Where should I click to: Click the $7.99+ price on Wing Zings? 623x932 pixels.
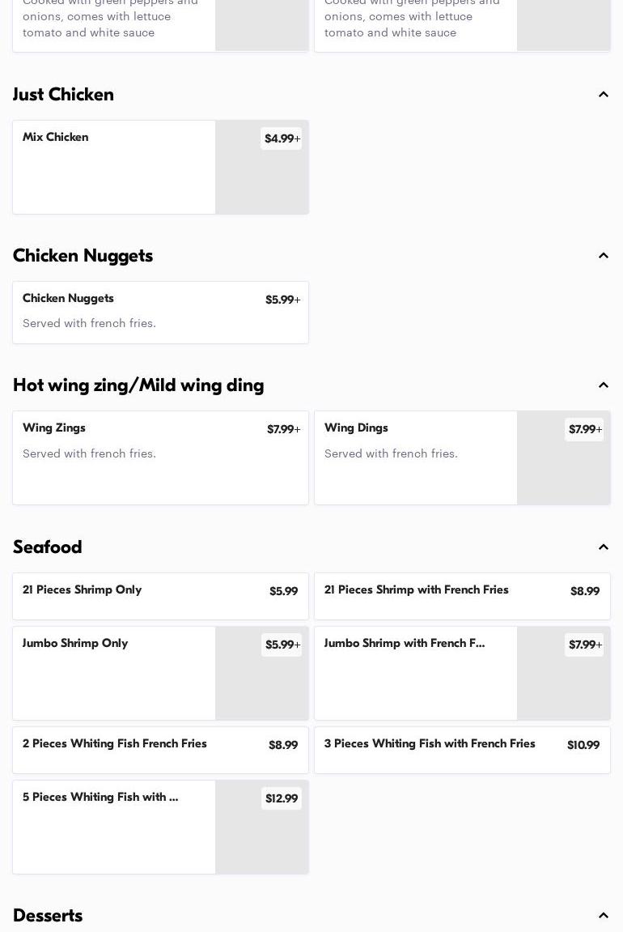click(x=283, y=430)
